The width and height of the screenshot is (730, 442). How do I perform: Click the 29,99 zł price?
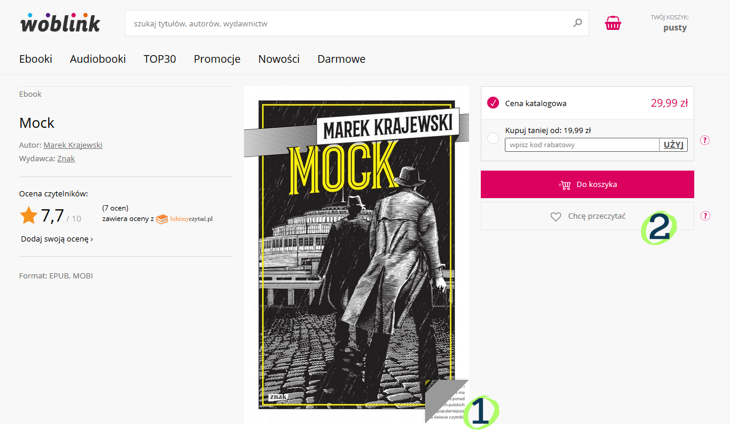(x=669, y=103)
